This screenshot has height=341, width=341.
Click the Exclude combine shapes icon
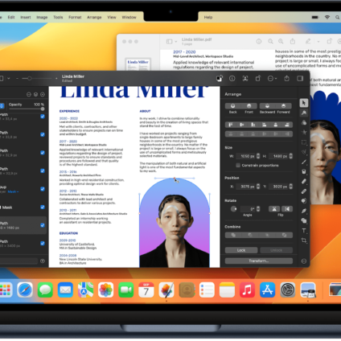(284, 235)
